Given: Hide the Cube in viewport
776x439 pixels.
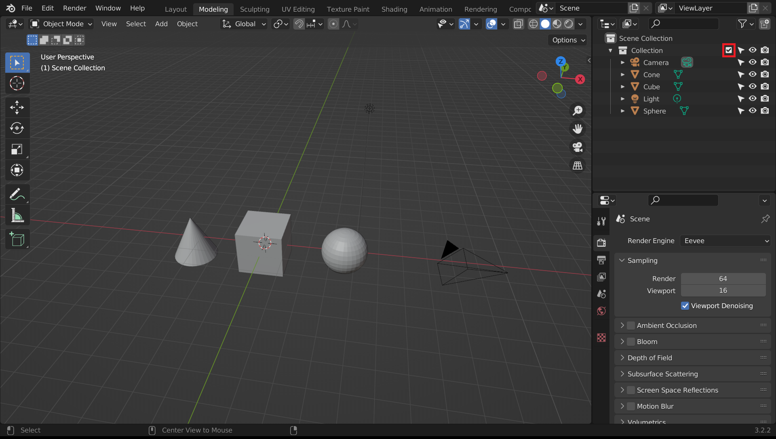Looking at the screenshot, I should tap(753, 86).
